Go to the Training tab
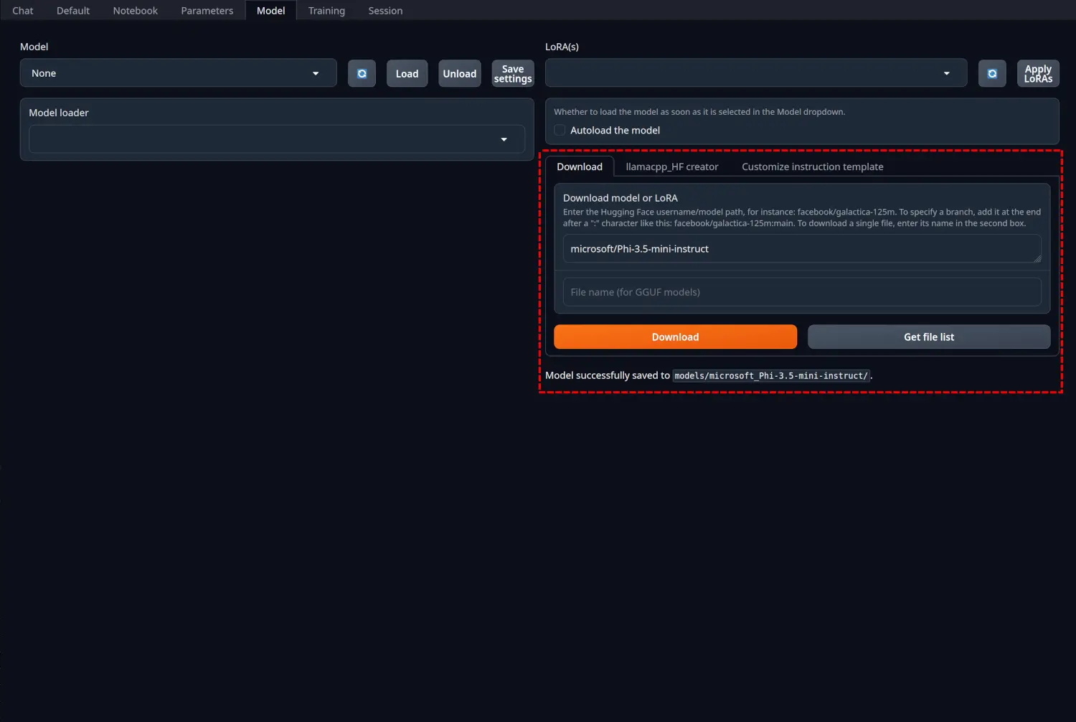The height and width of the screenshot is (722, 1076). tap(326, 11)
